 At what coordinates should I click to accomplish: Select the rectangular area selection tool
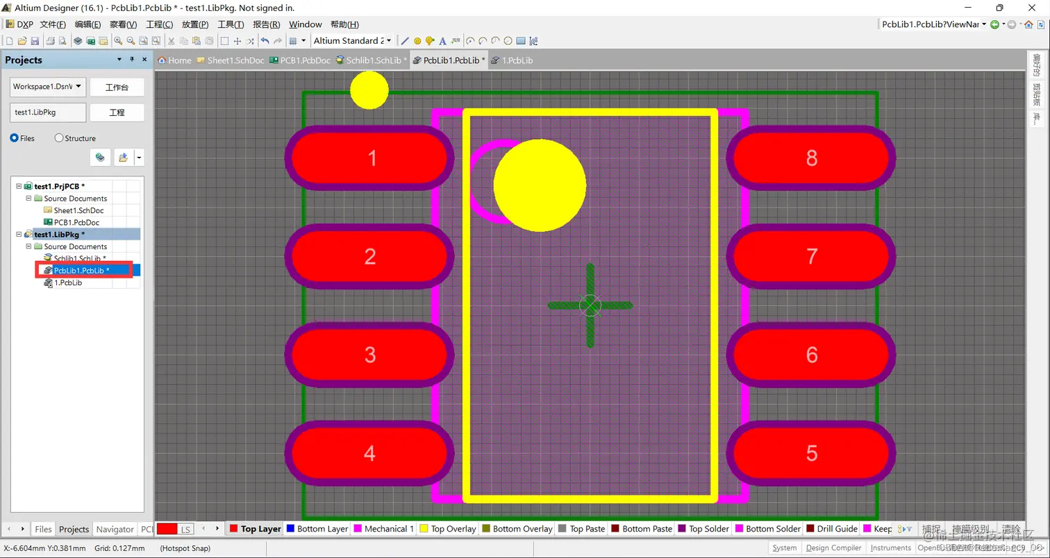click(x=224, y=41)
